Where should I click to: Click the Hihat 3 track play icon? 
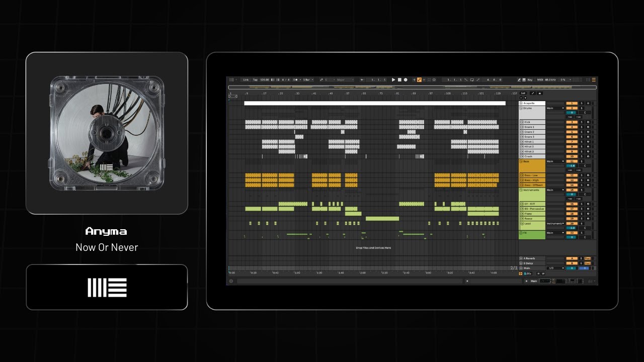tap(522, 151)
